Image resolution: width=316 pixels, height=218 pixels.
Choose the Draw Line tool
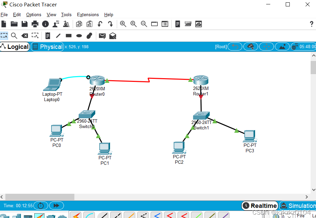[x=58, y=36]
